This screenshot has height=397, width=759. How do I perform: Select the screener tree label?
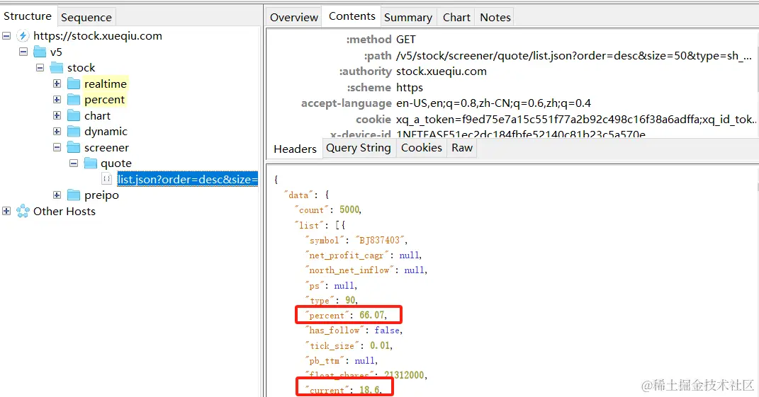click(x=106, y=147)
